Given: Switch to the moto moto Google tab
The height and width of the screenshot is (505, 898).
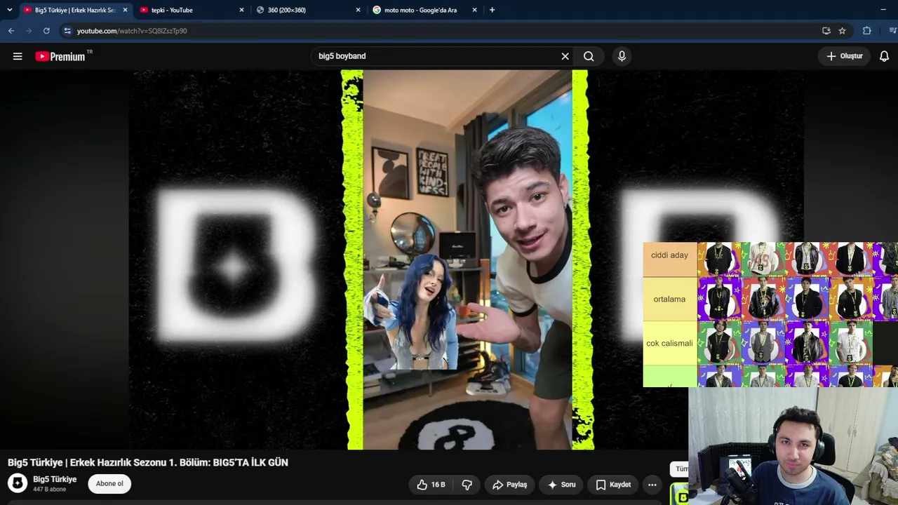Looking at the screenshot, I should tap(424, 10).
